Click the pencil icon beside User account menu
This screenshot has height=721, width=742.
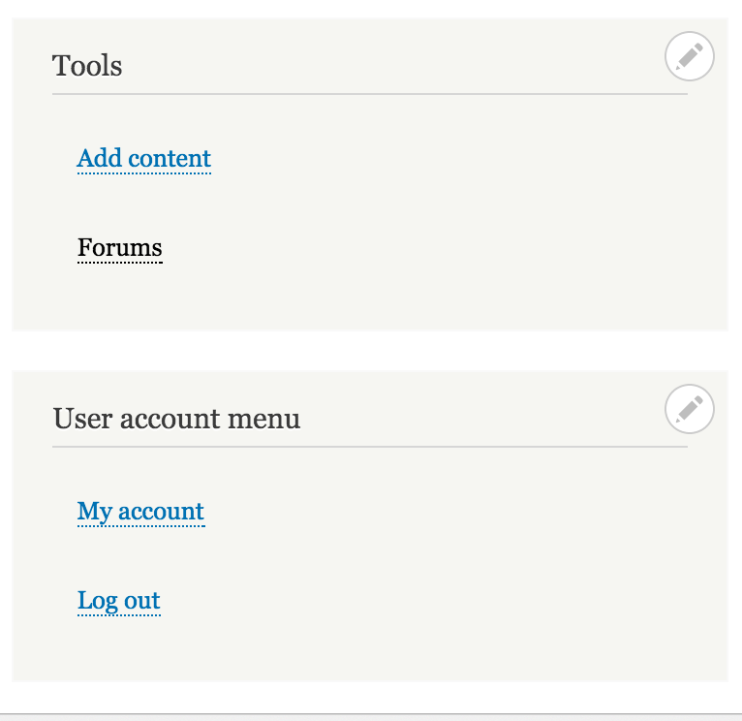point(689,409)
